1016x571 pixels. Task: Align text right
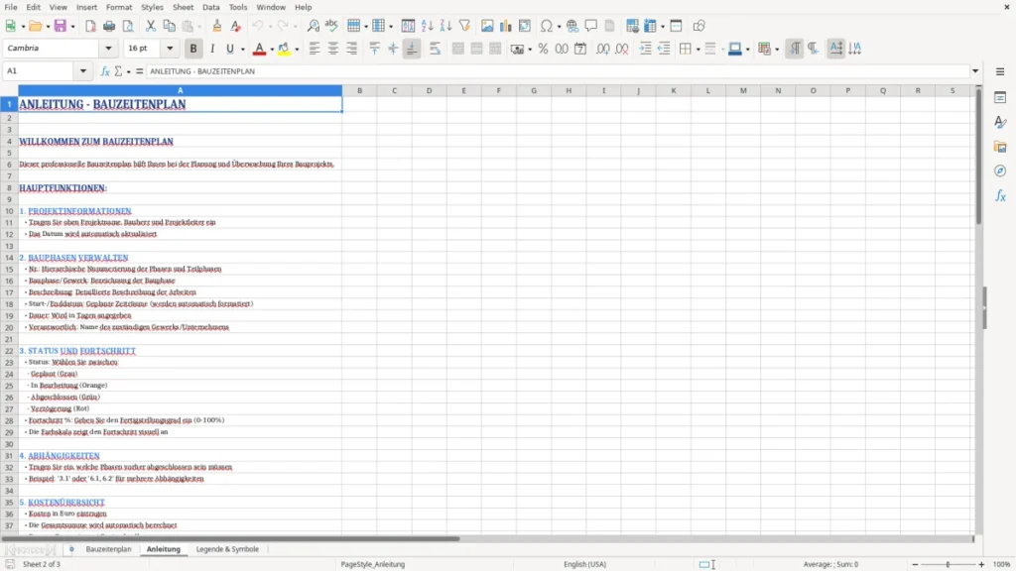pyautogui.click(x=352, y=49)
